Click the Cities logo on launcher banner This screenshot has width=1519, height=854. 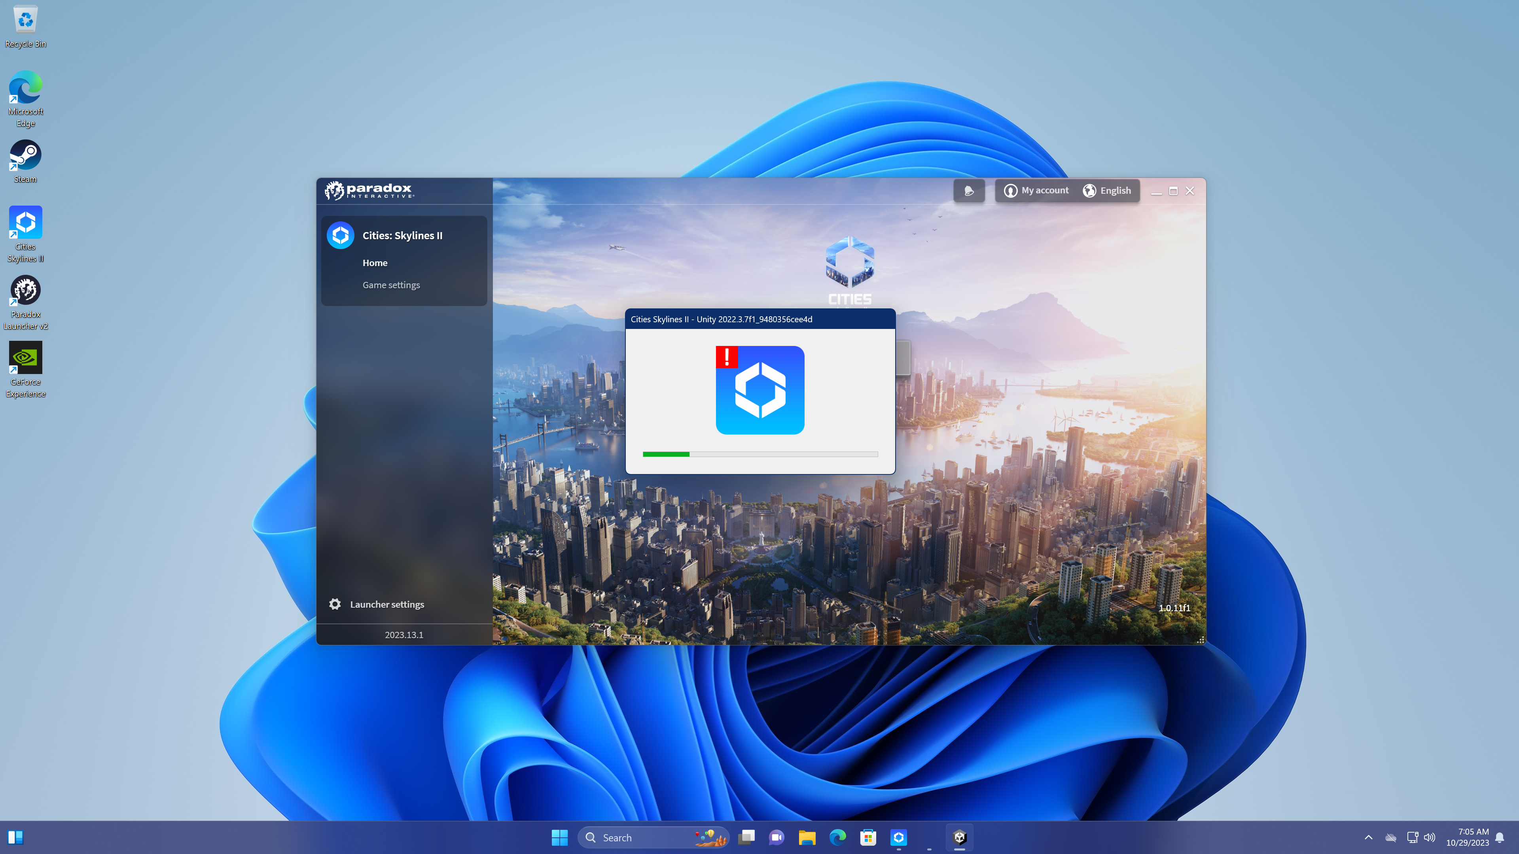(850, 271)
